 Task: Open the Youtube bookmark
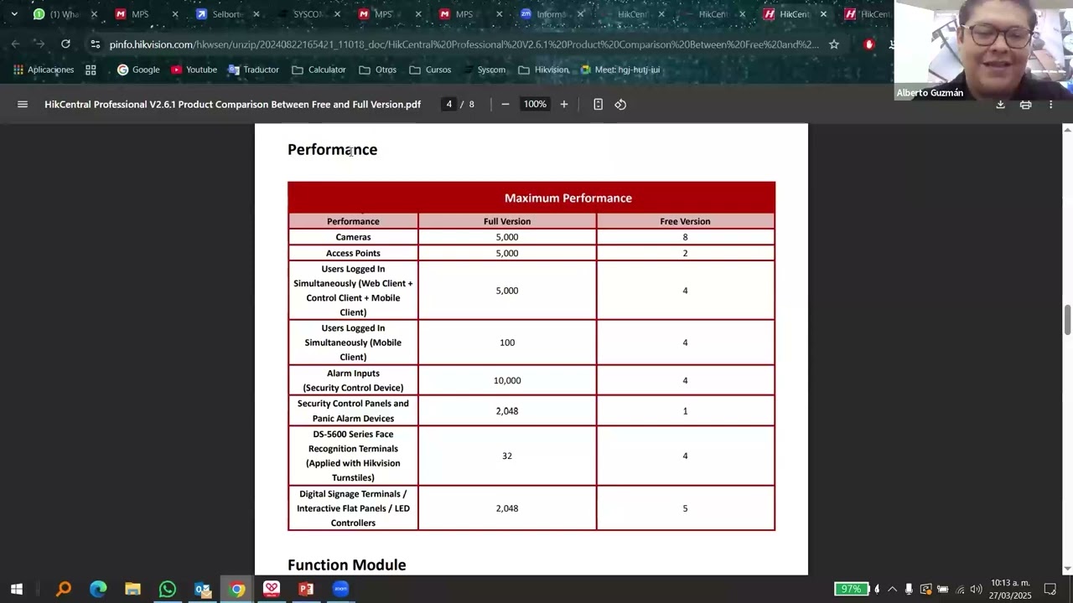(194, 70)
